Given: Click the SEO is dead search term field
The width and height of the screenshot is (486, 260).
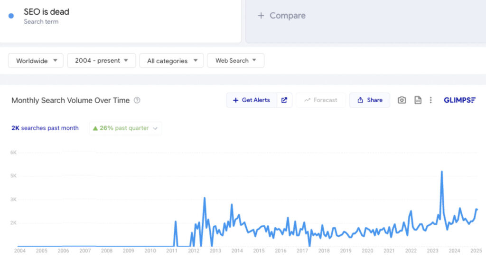Looking at the screenshot, I should click(120, 20).
